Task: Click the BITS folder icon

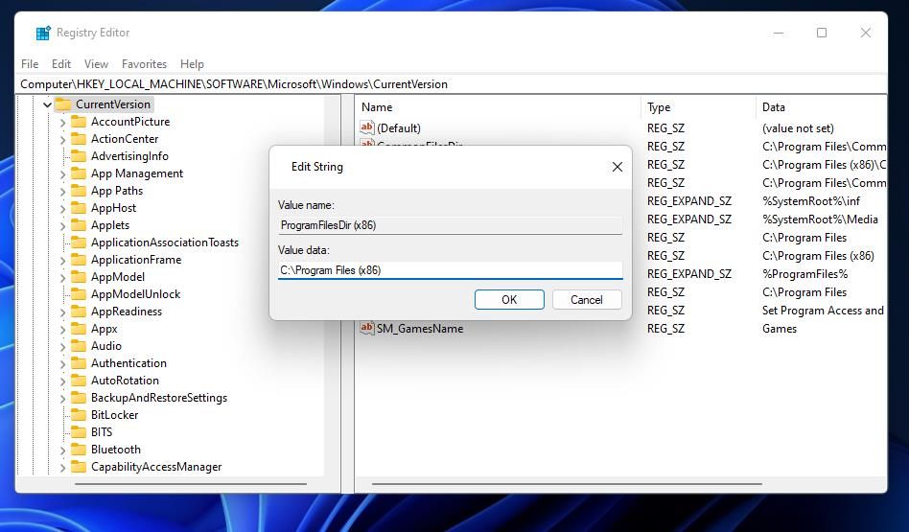Action: (x=79, y=431)
